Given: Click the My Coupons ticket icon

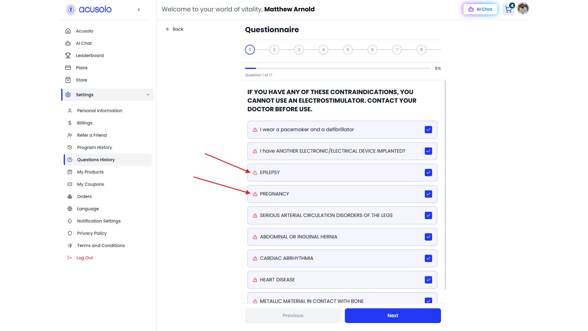Looking at the screenshot, I should pos(70,184).
